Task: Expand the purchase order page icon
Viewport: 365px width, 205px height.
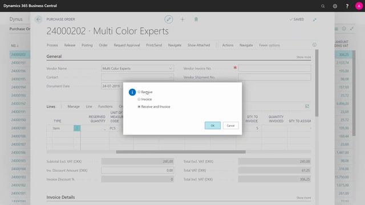Action: click(314, 20)
